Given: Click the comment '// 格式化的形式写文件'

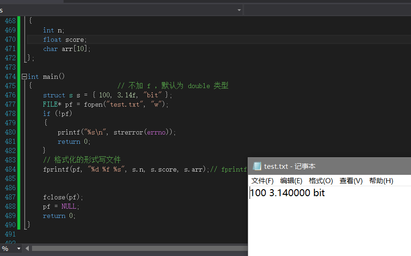Looking at the screenshot, I should (82, 160).
